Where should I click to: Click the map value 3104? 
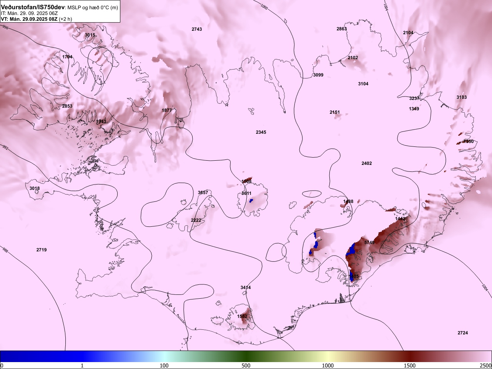(363, 84)
